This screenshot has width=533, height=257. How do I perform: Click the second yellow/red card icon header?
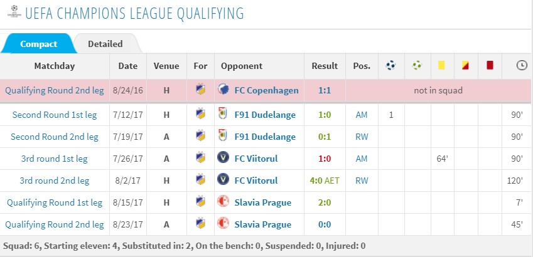(465, 65)
